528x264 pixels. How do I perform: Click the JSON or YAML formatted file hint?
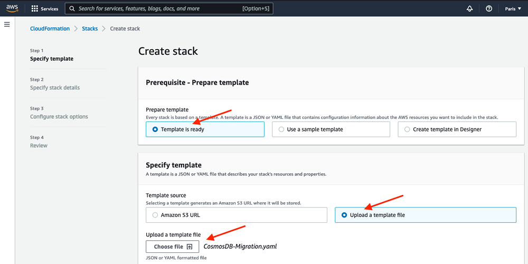pyautogui.click(x=176, y=258)
